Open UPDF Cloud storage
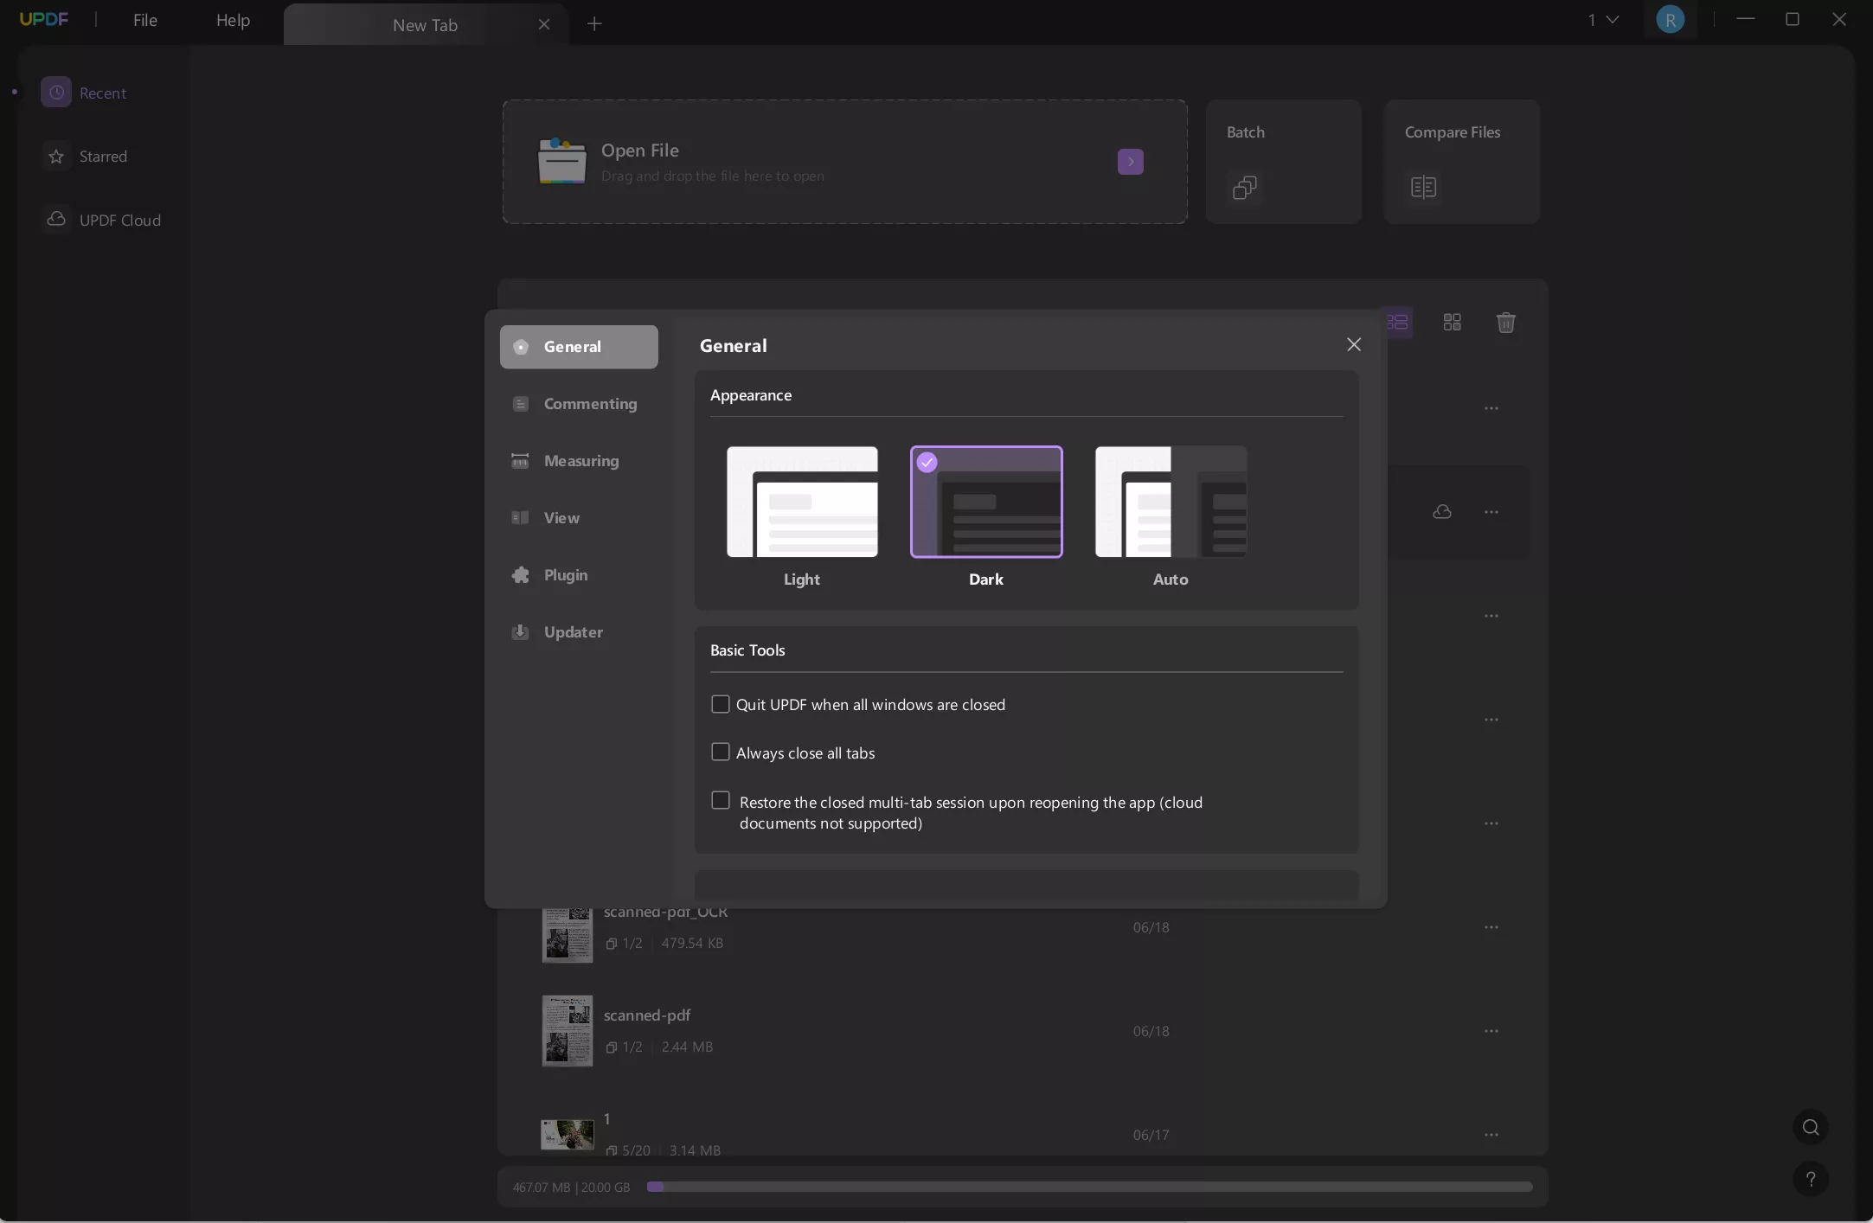Viewport: 1873px width, 1223px height. [x=102, y=220]
